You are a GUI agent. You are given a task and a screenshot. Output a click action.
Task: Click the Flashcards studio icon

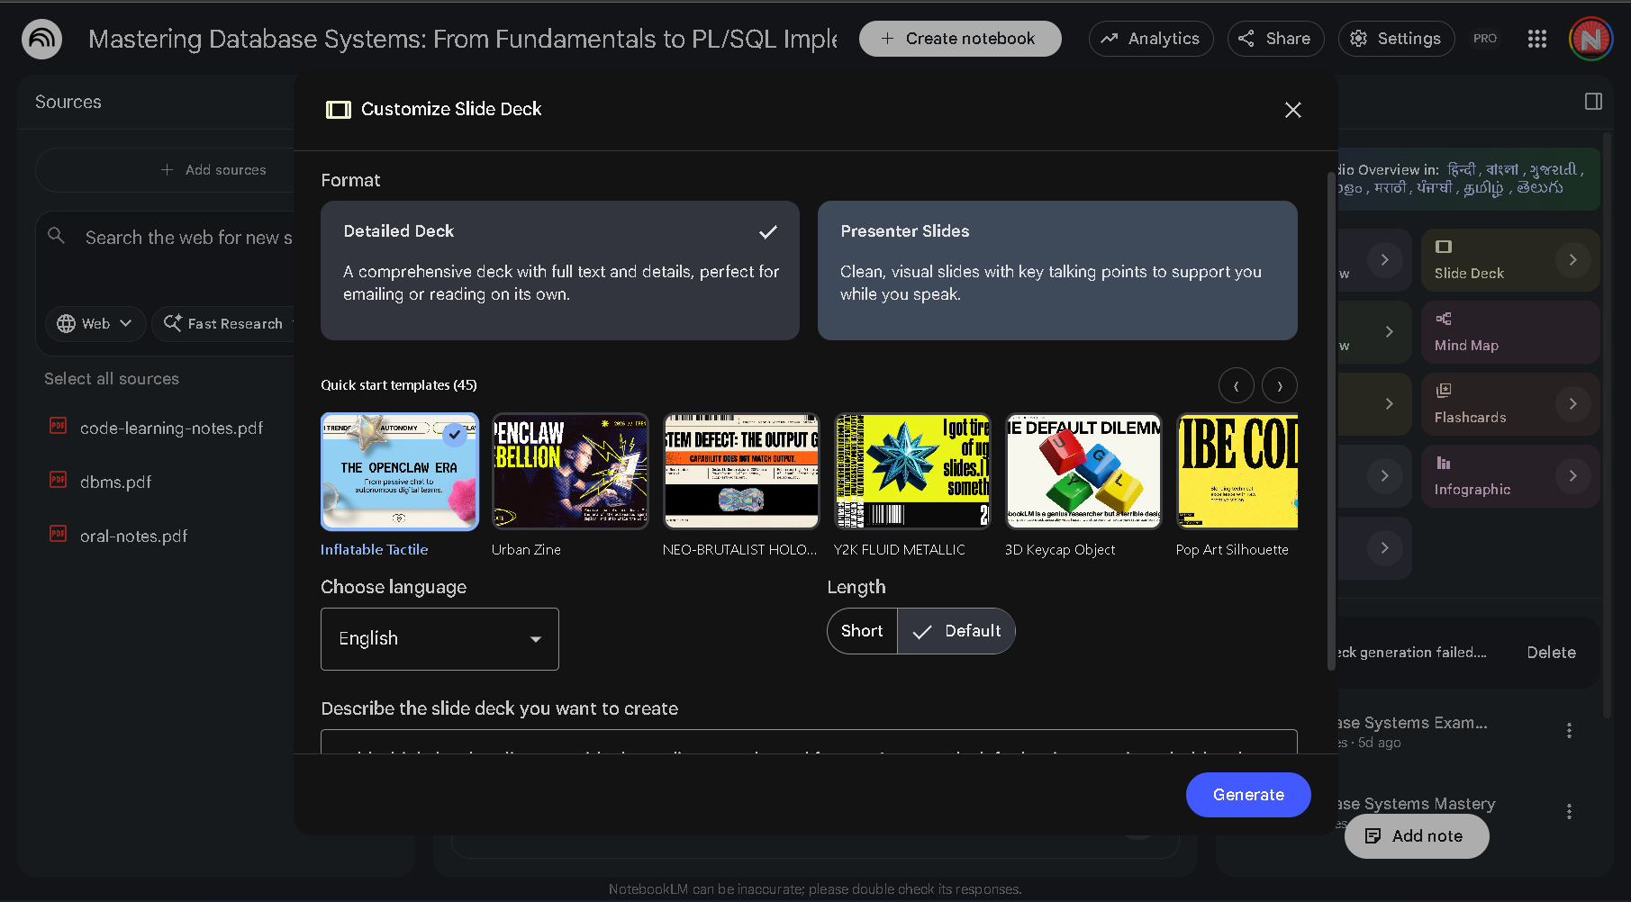[x=1444, y=391]
